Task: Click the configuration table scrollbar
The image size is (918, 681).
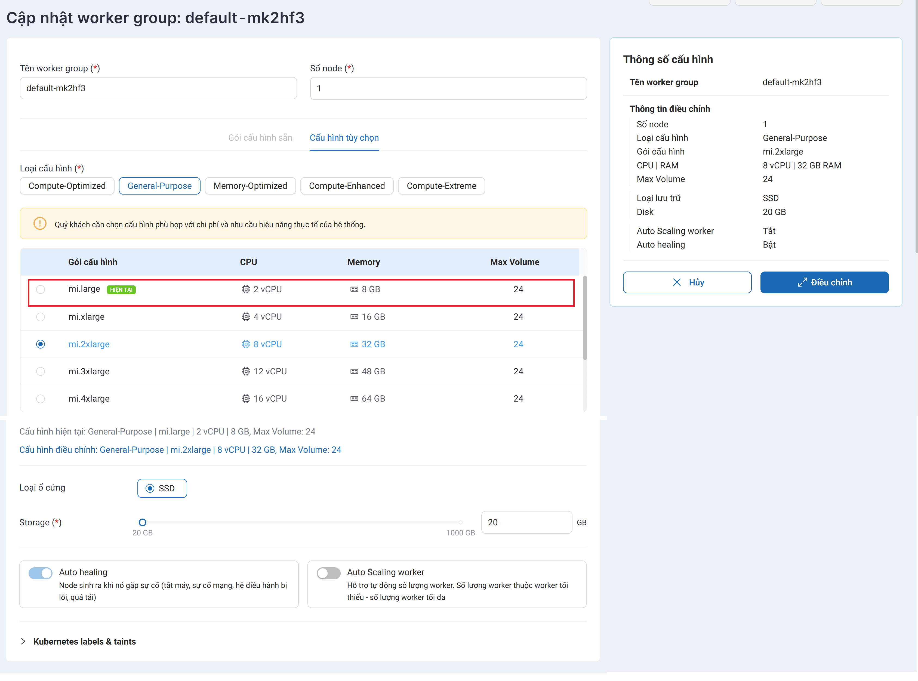Action: click(x=584, y=318)
